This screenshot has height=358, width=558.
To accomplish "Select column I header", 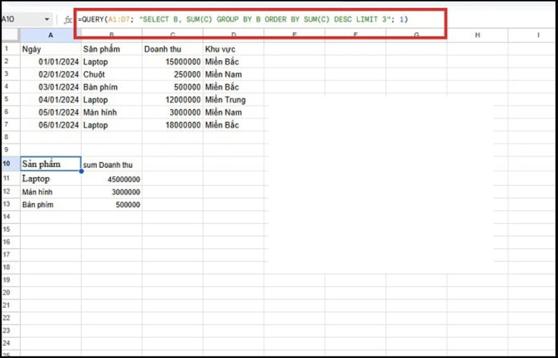I will (533, 35).
